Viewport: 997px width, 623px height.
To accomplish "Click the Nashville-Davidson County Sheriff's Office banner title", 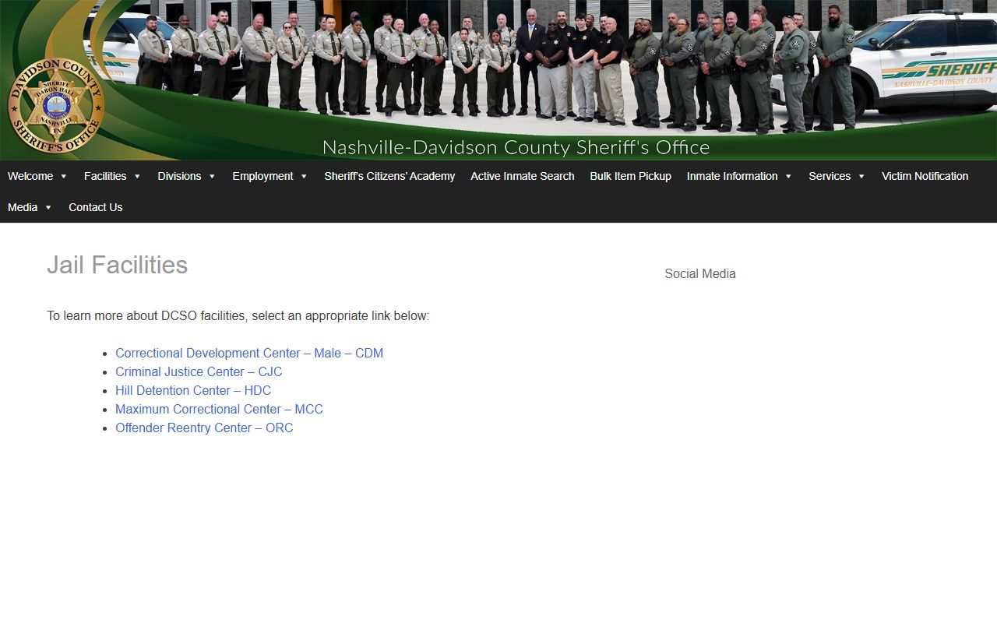I will click(516, 147).
